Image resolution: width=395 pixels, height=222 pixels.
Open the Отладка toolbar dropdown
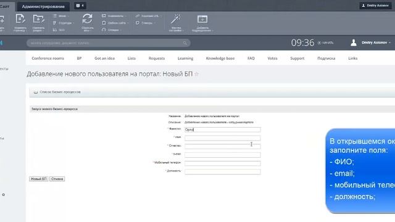click(x=112, y=30)
